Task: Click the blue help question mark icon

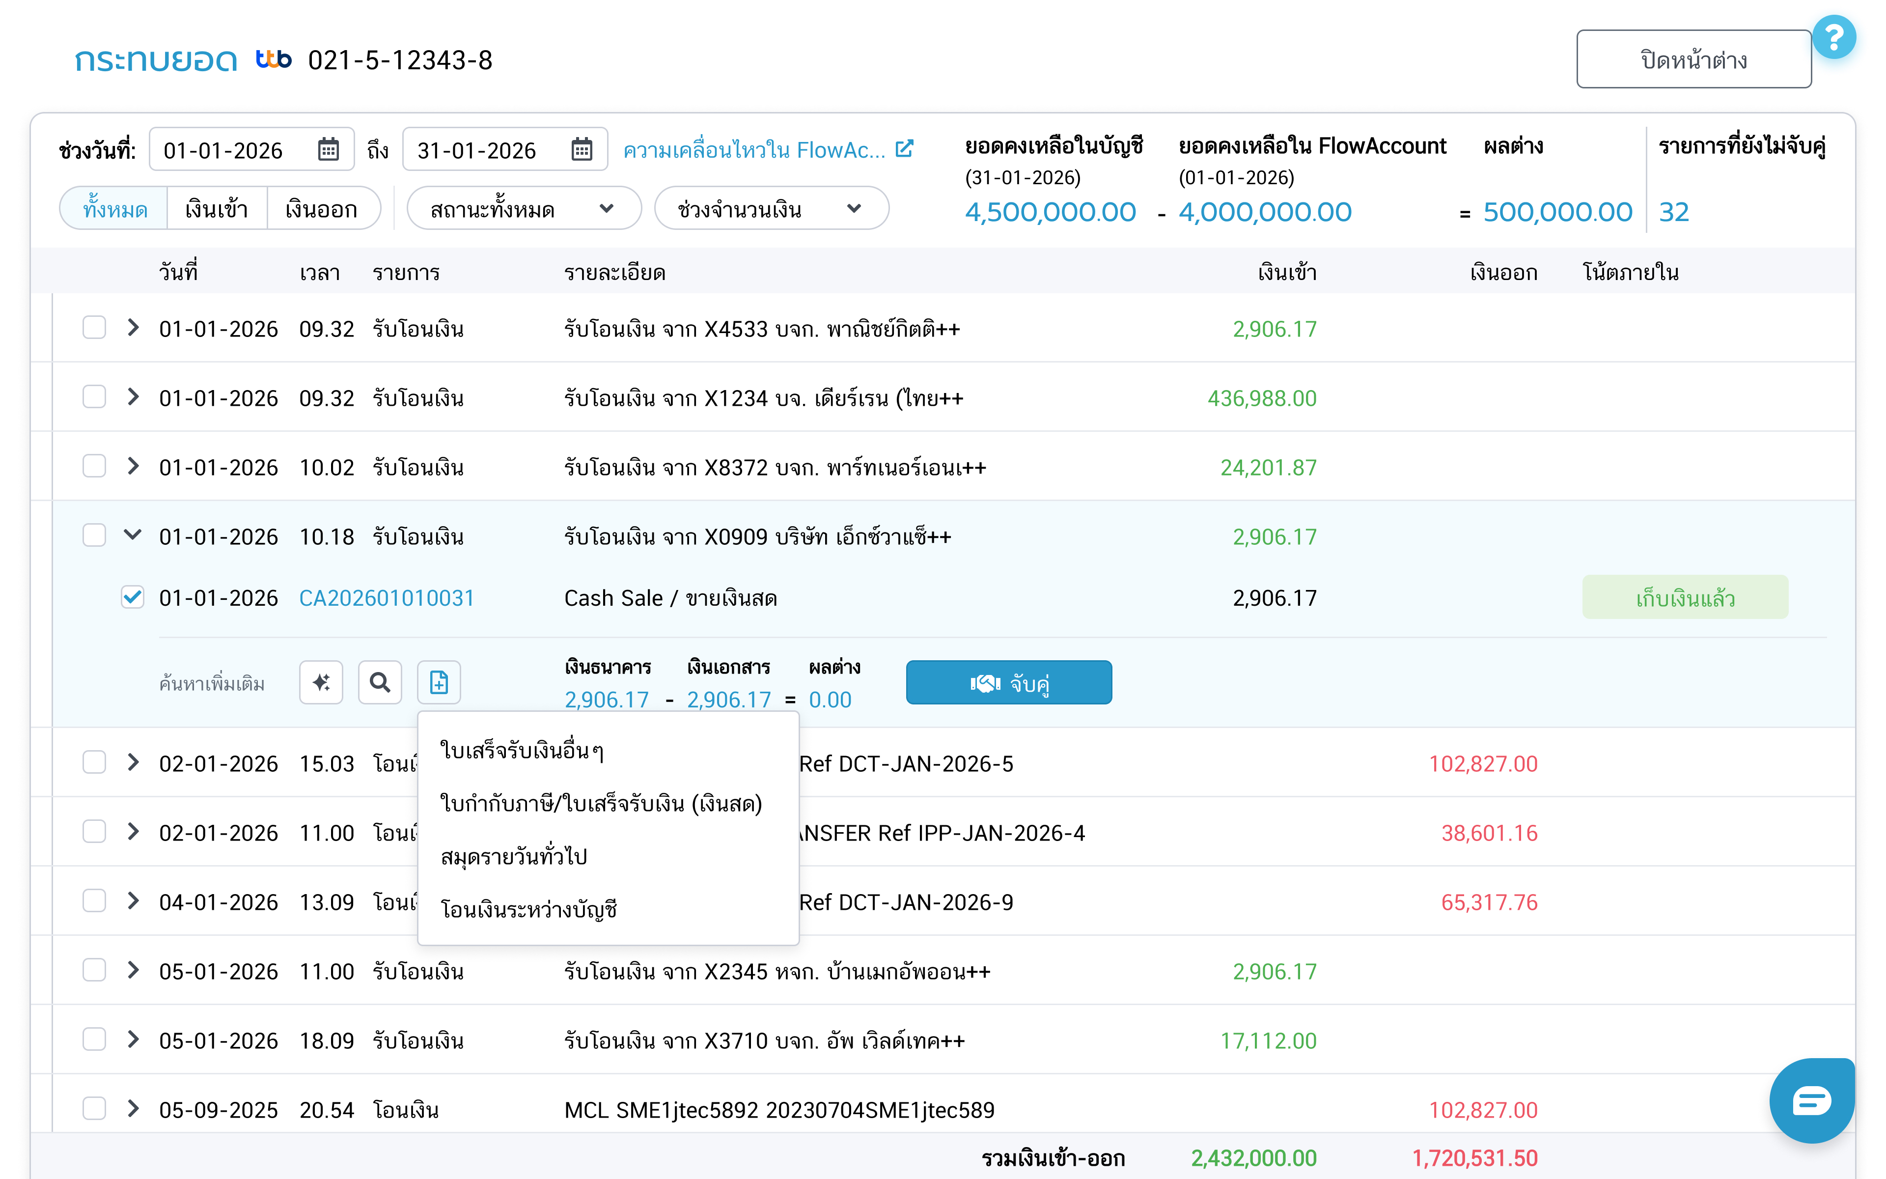Action: click(1834, 37)
